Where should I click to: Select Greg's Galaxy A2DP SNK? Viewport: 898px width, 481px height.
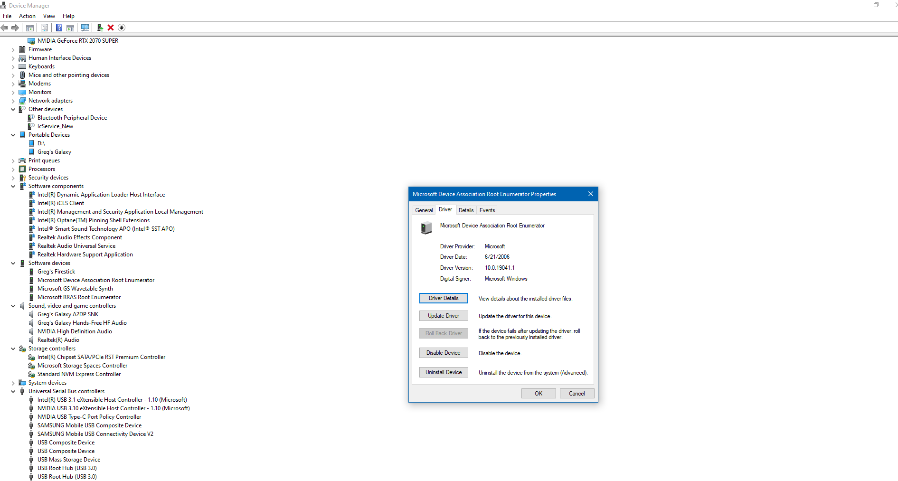tap(68, 314)
